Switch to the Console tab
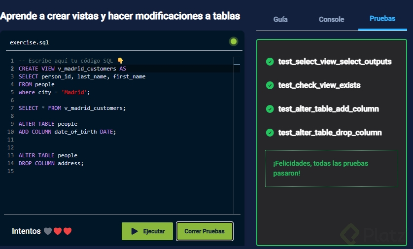Viewport: 413px width, 249px height. point(331,19)
